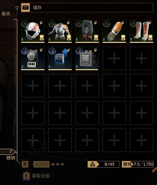Click the 儲存 header tab
Viewport: 157px width, 185px height.
[87, 8]
